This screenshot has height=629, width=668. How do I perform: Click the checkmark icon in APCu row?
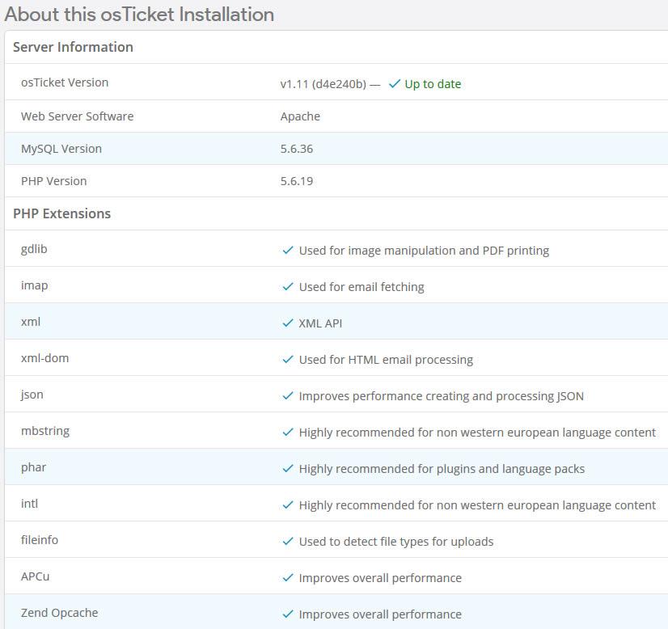pos(287,578)
